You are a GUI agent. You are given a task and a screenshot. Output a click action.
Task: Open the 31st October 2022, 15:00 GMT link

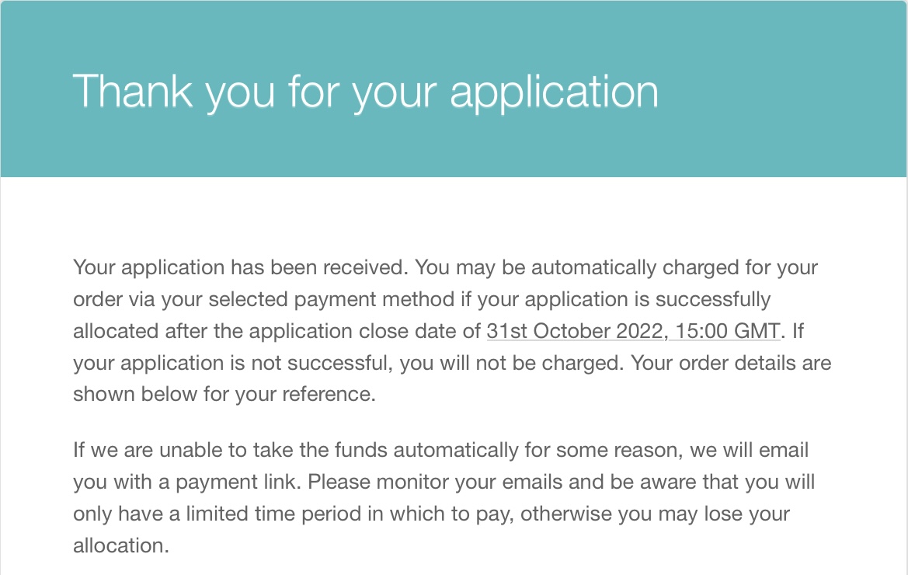pos(633,331)
